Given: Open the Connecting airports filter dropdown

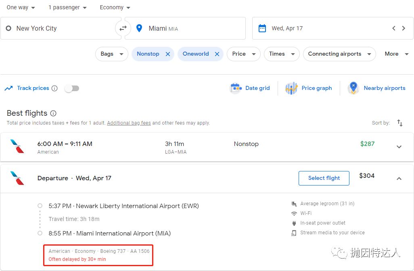Looking at the screenshot, I should click(x=339, y=54).
